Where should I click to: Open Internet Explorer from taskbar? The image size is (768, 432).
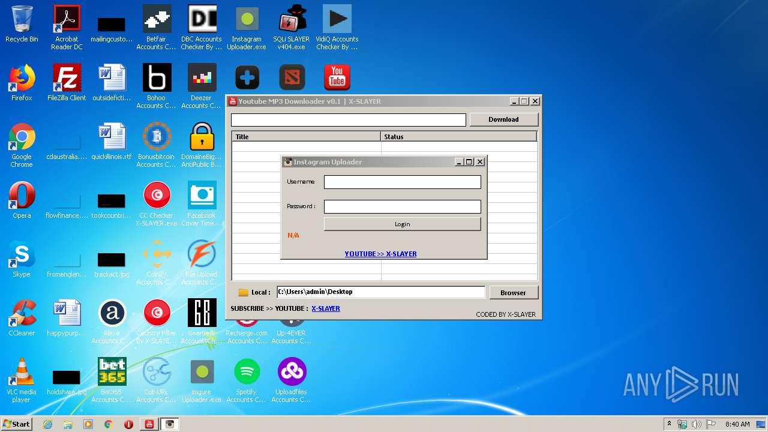tap(48, 424)
